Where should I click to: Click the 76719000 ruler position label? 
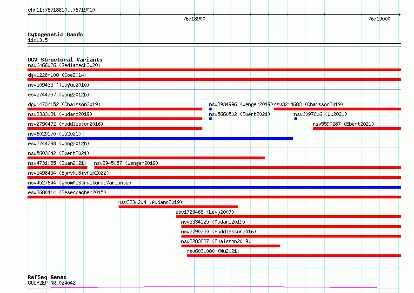[x=379, y=19]
